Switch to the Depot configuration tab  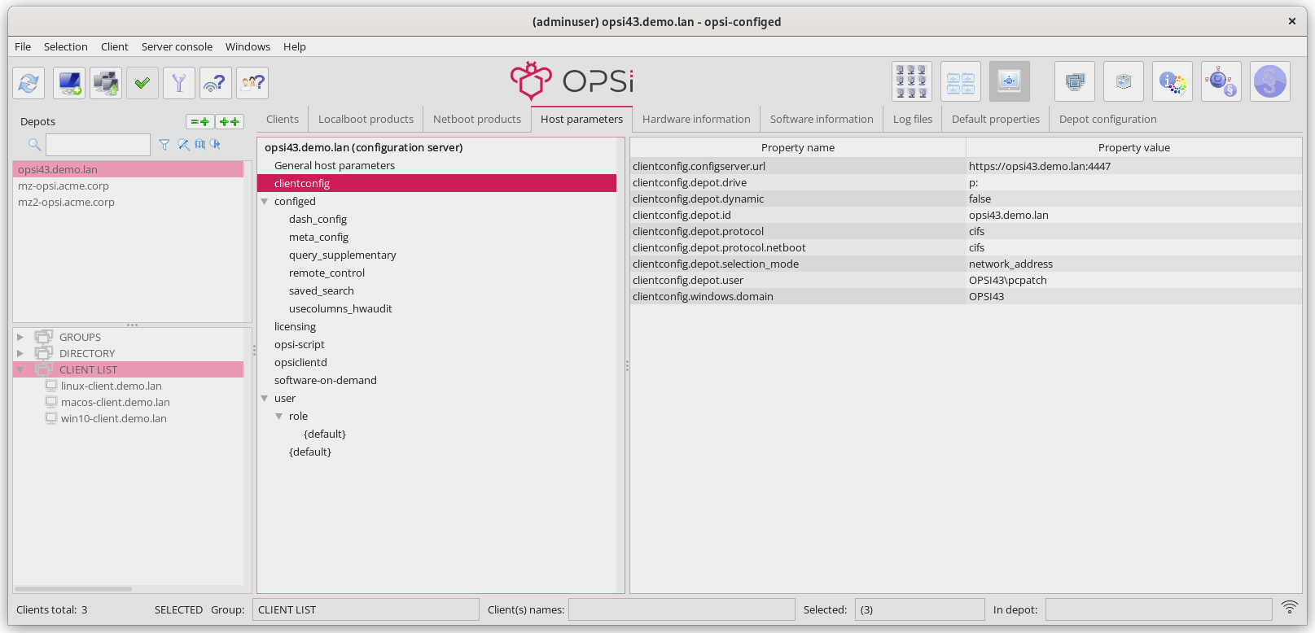pyautogui.click(x=1107, y=119)
